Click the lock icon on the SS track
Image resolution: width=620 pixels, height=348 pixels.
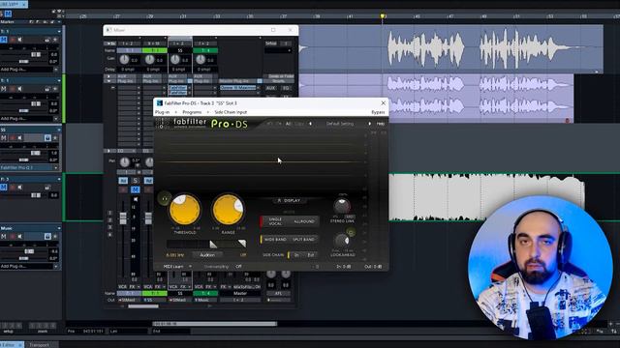[x=47, y=137]
